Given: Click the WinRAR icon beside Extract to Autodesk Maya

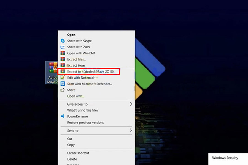Looking at the screenshot, I should pos(63,71).
